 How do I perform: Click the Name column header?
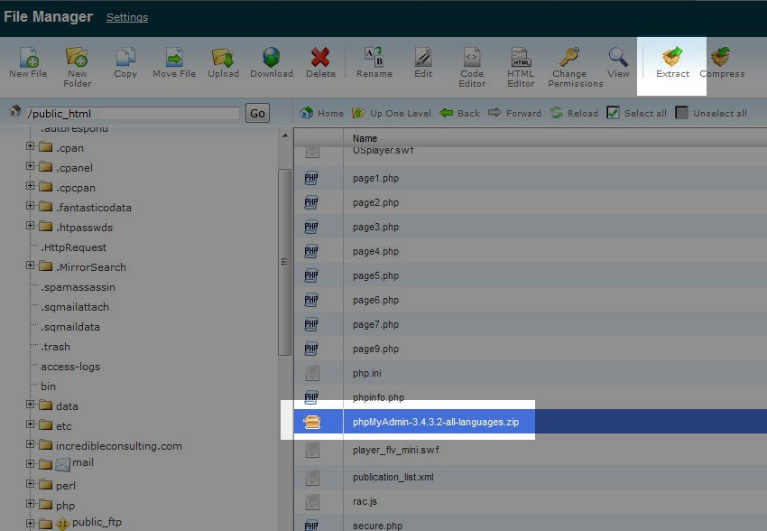tap(364, 137)
